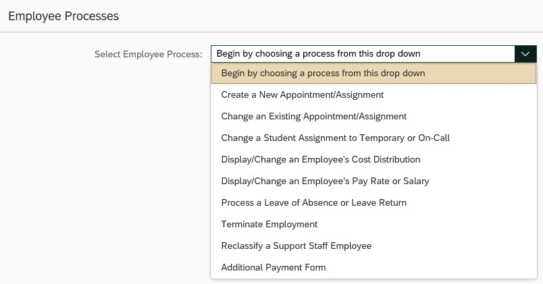
Task: Select Display/Change an Employee's Pay Rate or Salary
Action: point(325,181)
